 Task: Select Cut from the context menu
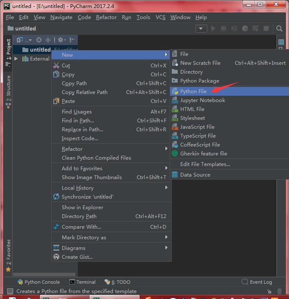tap(111, 65)
